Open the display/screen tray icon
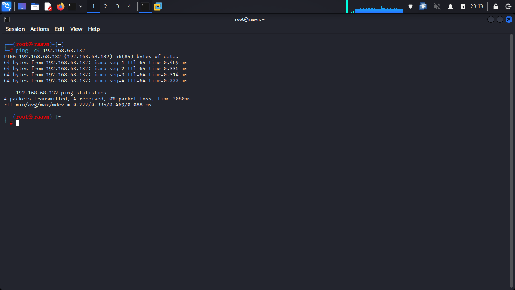515x290 pixels. pos(423,6)
